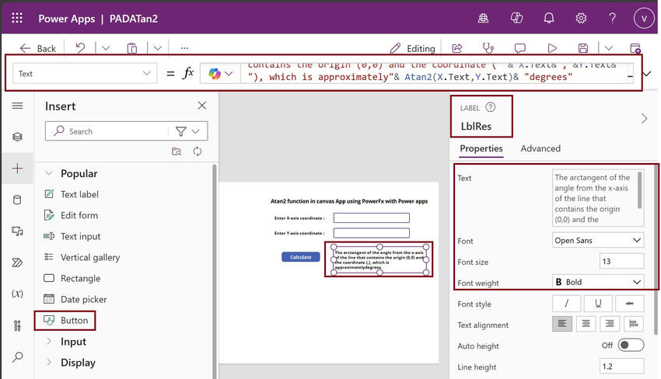Open the Tree view layers icon

17,137
